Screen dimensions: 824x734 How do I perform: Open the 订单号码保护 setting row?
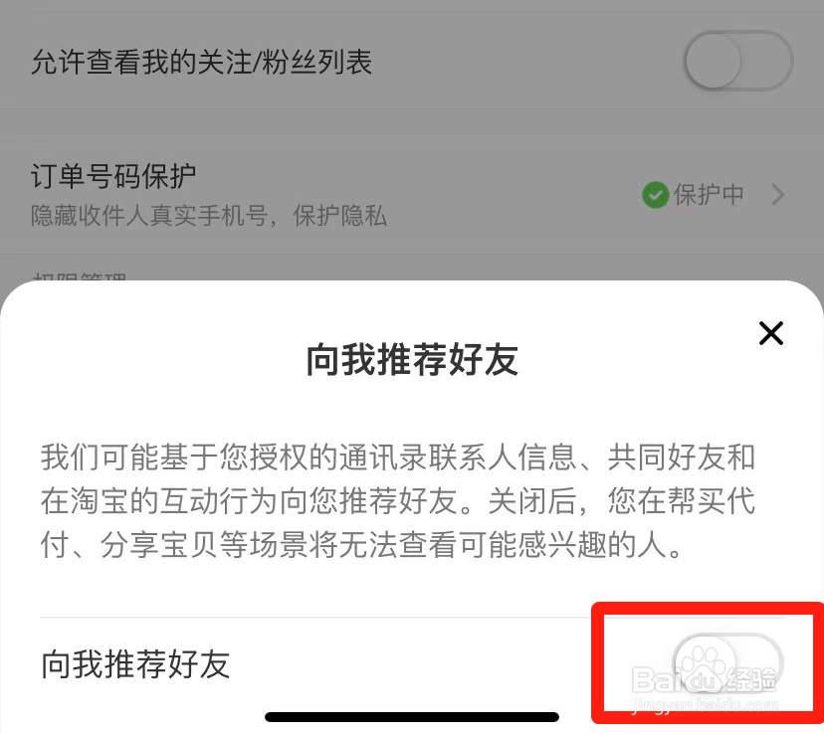(x=412, y=195)
